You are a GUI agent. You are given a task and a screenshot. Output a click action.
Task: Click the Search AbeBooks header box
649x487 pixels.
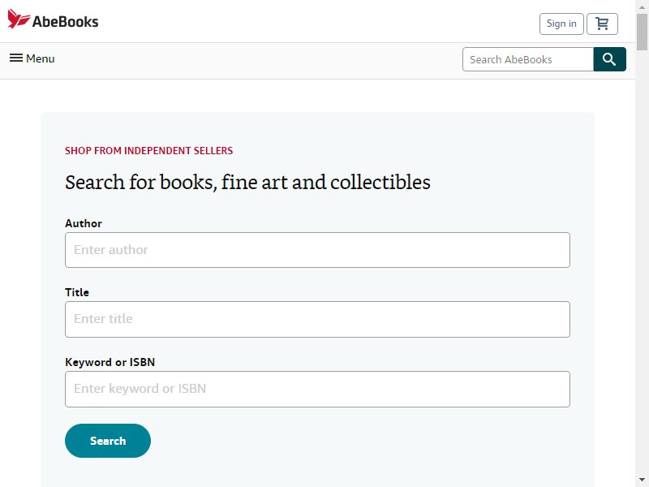(x=528, y=59)
